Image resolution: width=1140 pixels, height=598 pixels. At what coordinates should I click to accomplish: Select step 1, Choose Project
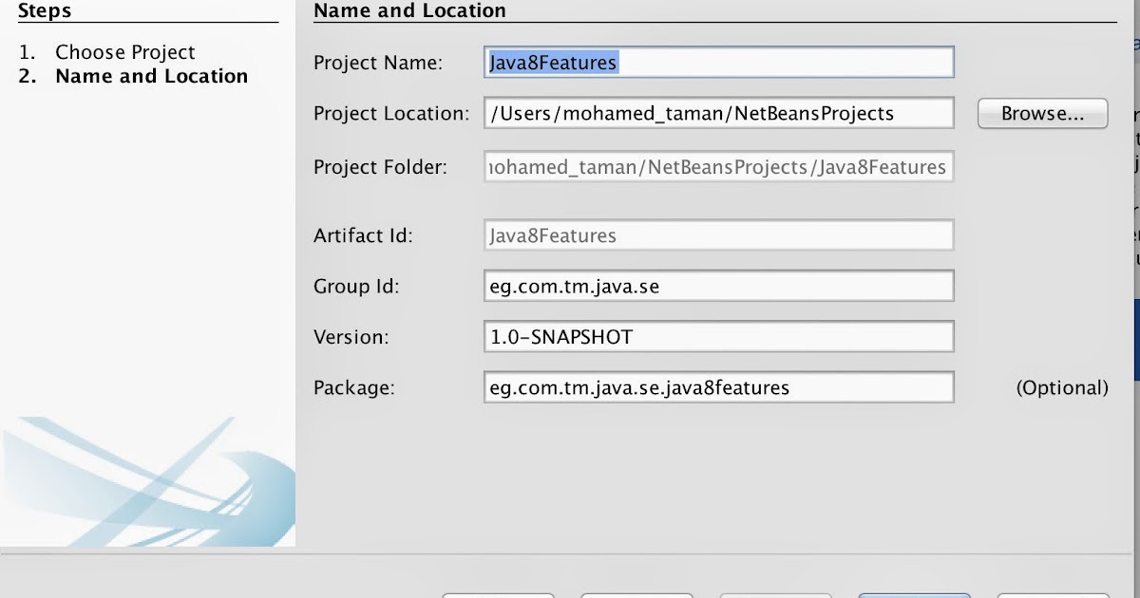point(124,51)
